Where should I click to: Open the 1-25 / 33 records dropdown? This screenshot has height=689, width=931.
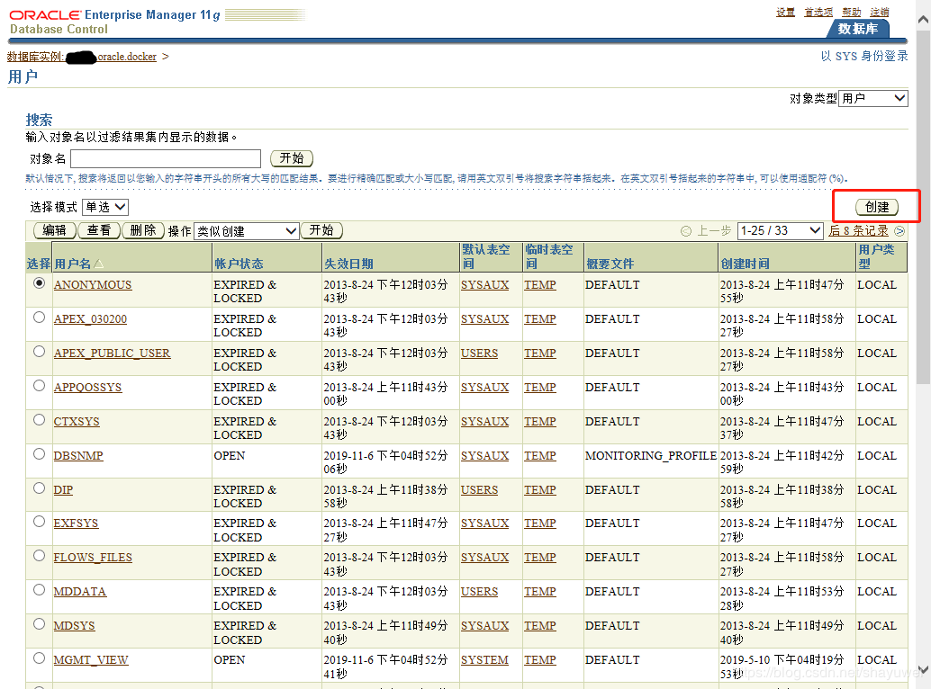[x=781, y=230]
